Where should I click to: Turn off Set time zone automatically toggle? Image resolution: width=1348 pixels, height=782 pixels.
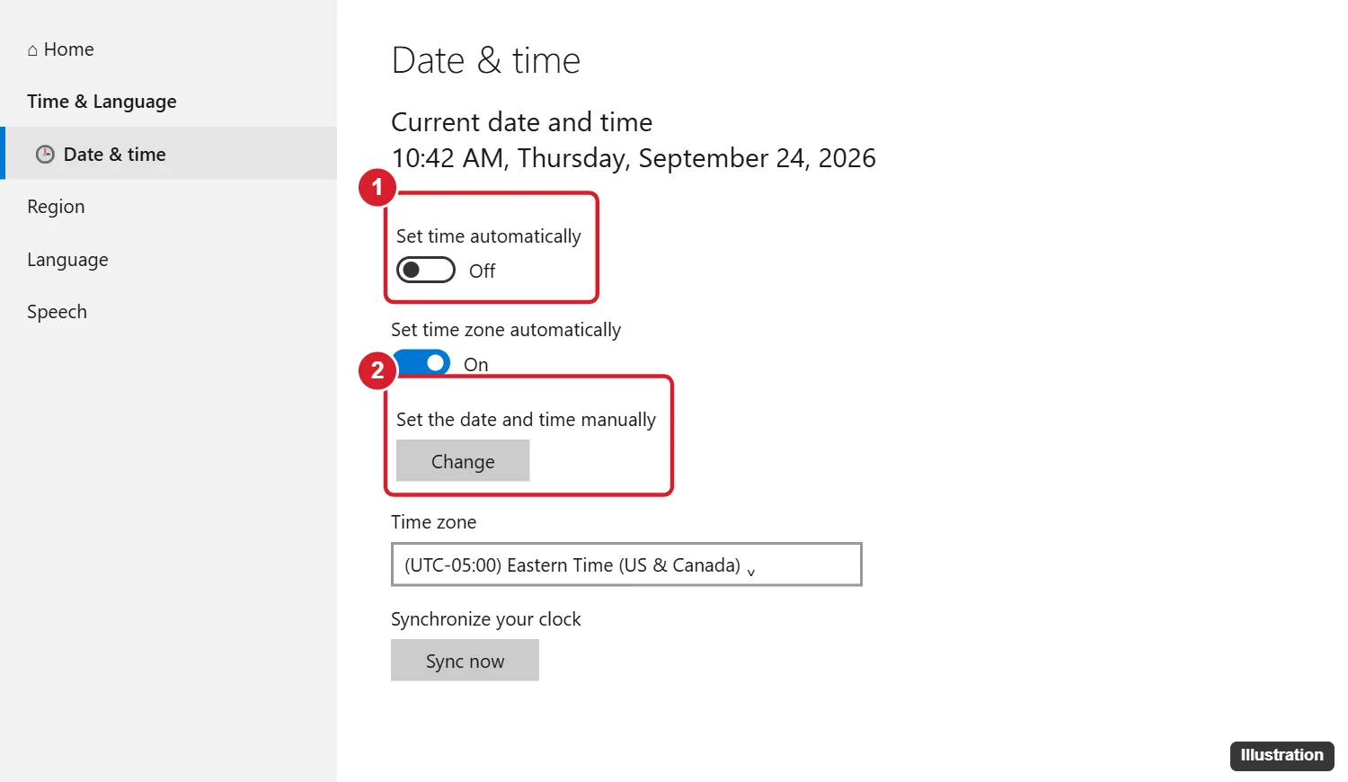421,362
